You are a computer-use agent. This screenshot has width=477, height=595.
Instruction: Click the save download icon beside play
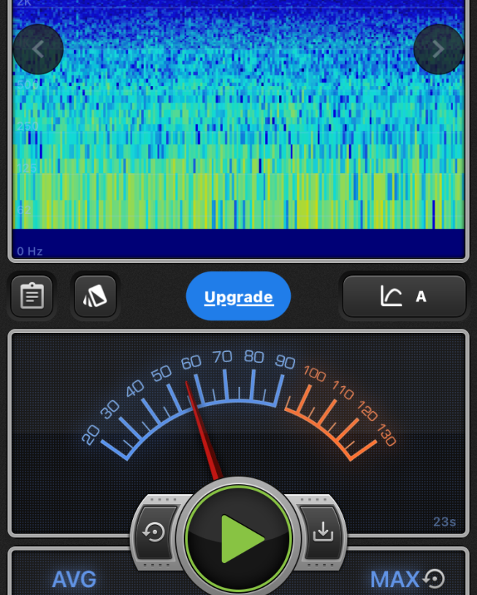[x=322, y=532]
